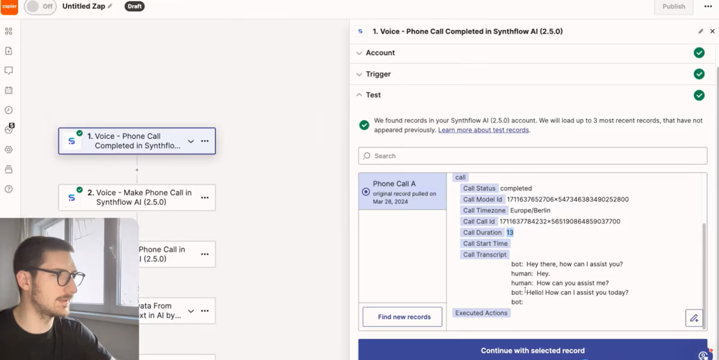Viewport: 719px width, 360px height.
Task: Click the Synthflow app icon in the panel header
Action: tap(360, 31)
